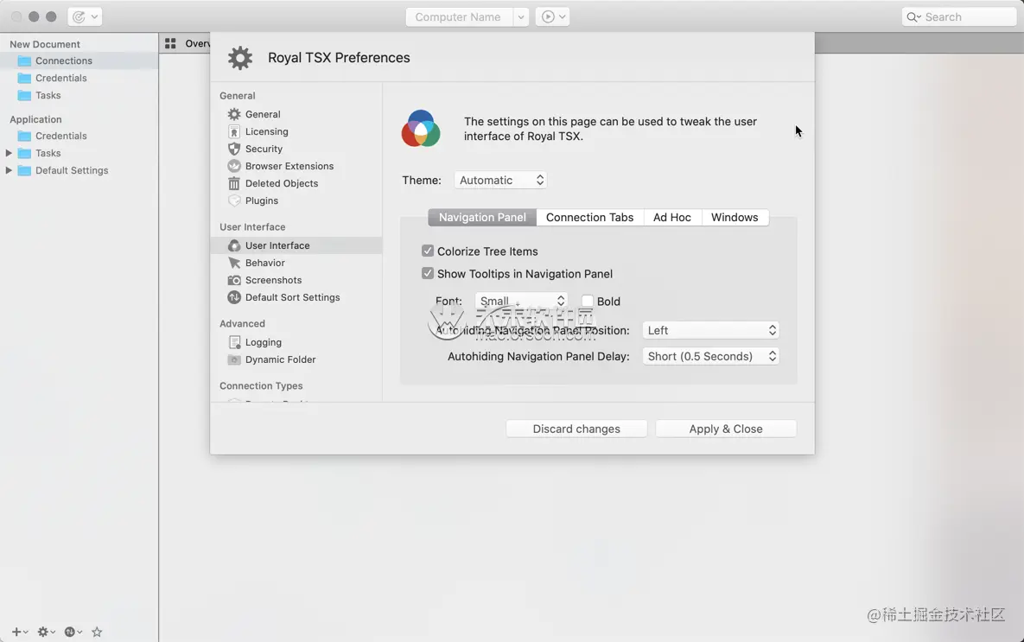Select Browser Extensions preferences page
Screen dimensions: 1024x642
point(296,166)
